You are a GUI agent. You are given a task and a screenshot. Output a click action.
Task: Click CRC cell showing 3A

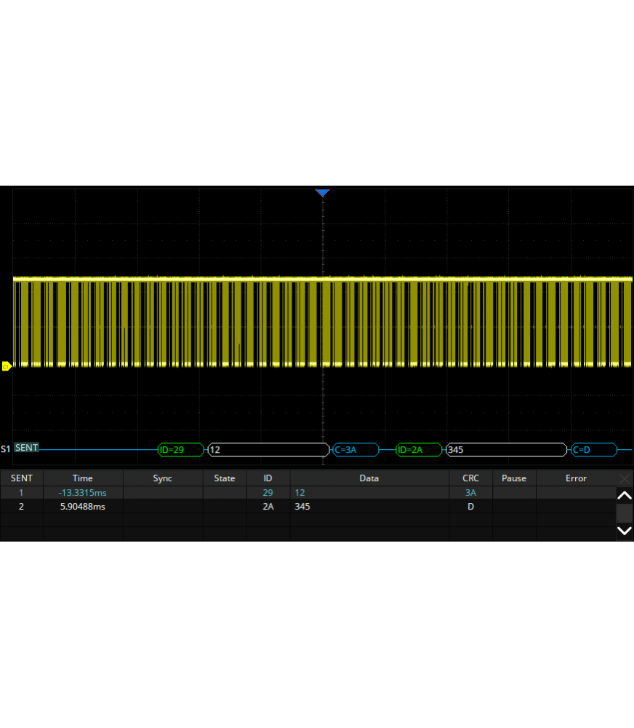point(470,493)
